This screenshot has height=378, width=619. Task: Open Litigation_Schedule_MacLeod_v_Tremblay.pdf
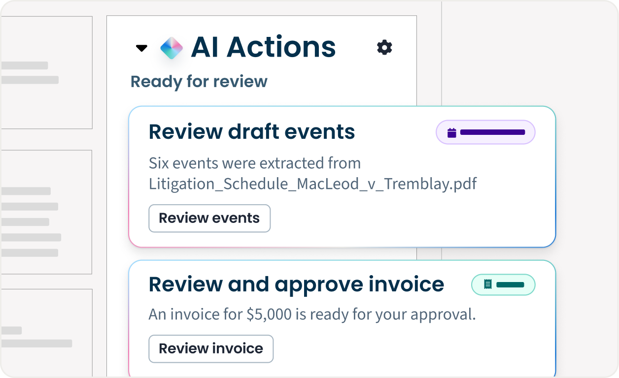[x=312, y=184]
